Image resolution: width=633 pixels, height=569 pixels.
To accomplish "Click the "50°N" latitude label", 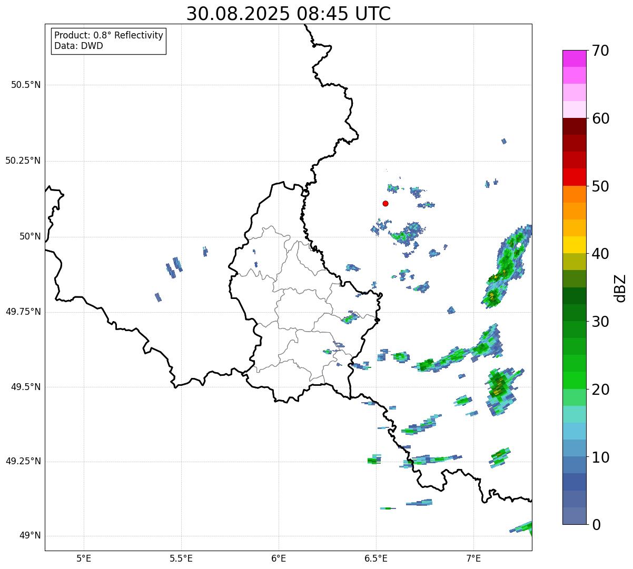I will (x=29, y=236).
